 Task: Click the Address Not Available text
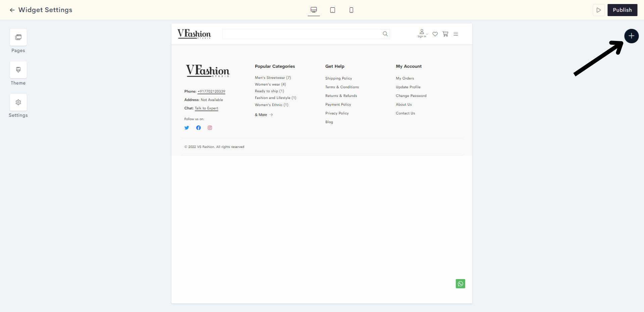(204, 100)
